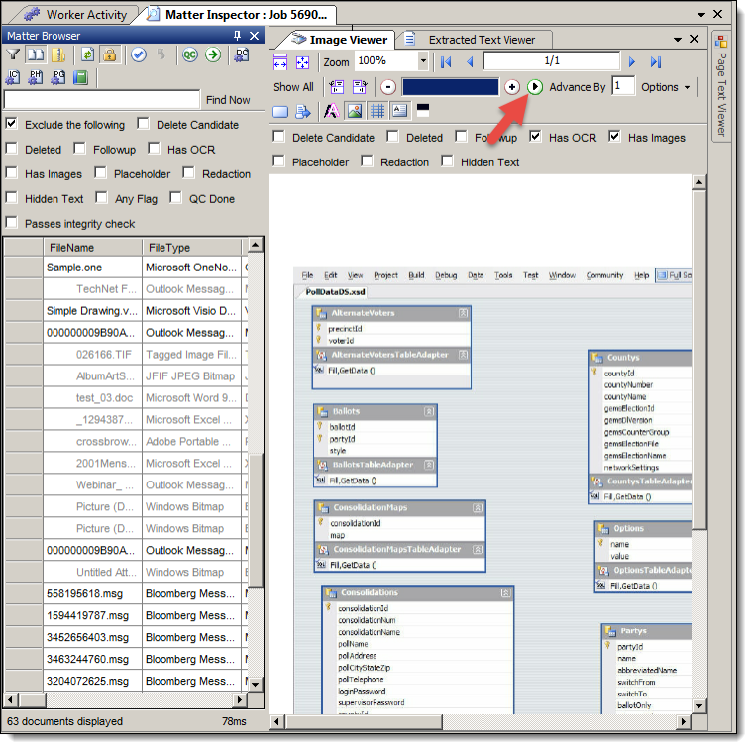Click the PG gear document icon
This screenshot has width=752, height=749.
click(58, 77)
